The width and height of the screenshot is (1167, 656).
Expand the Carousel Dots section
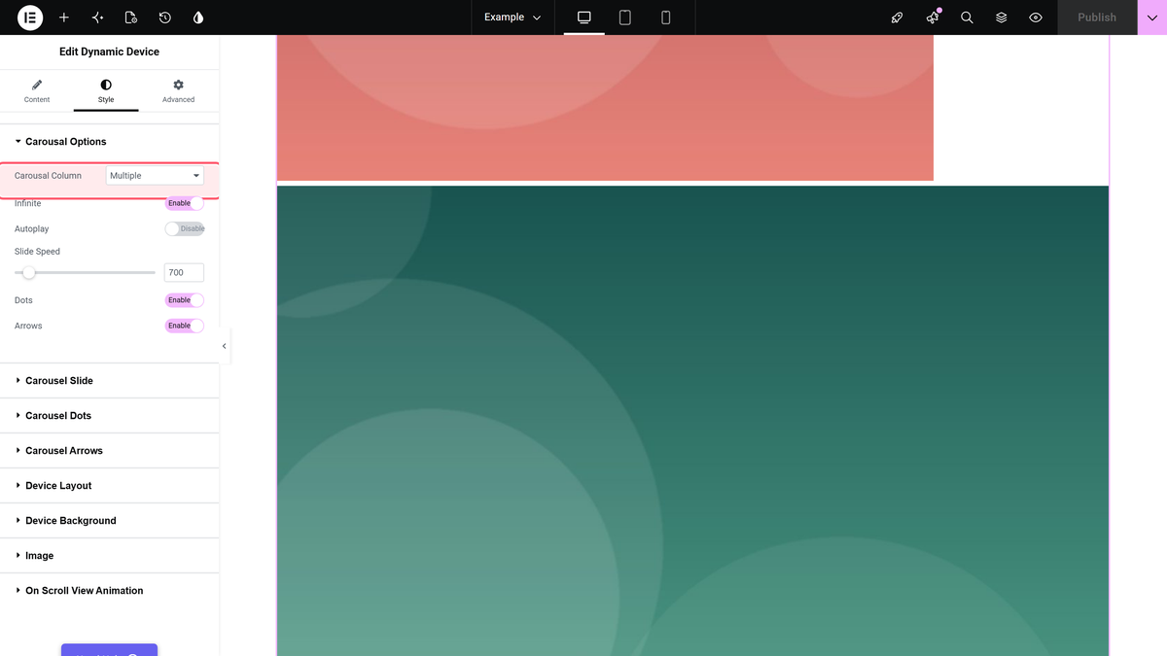click(x=110, y=416)
